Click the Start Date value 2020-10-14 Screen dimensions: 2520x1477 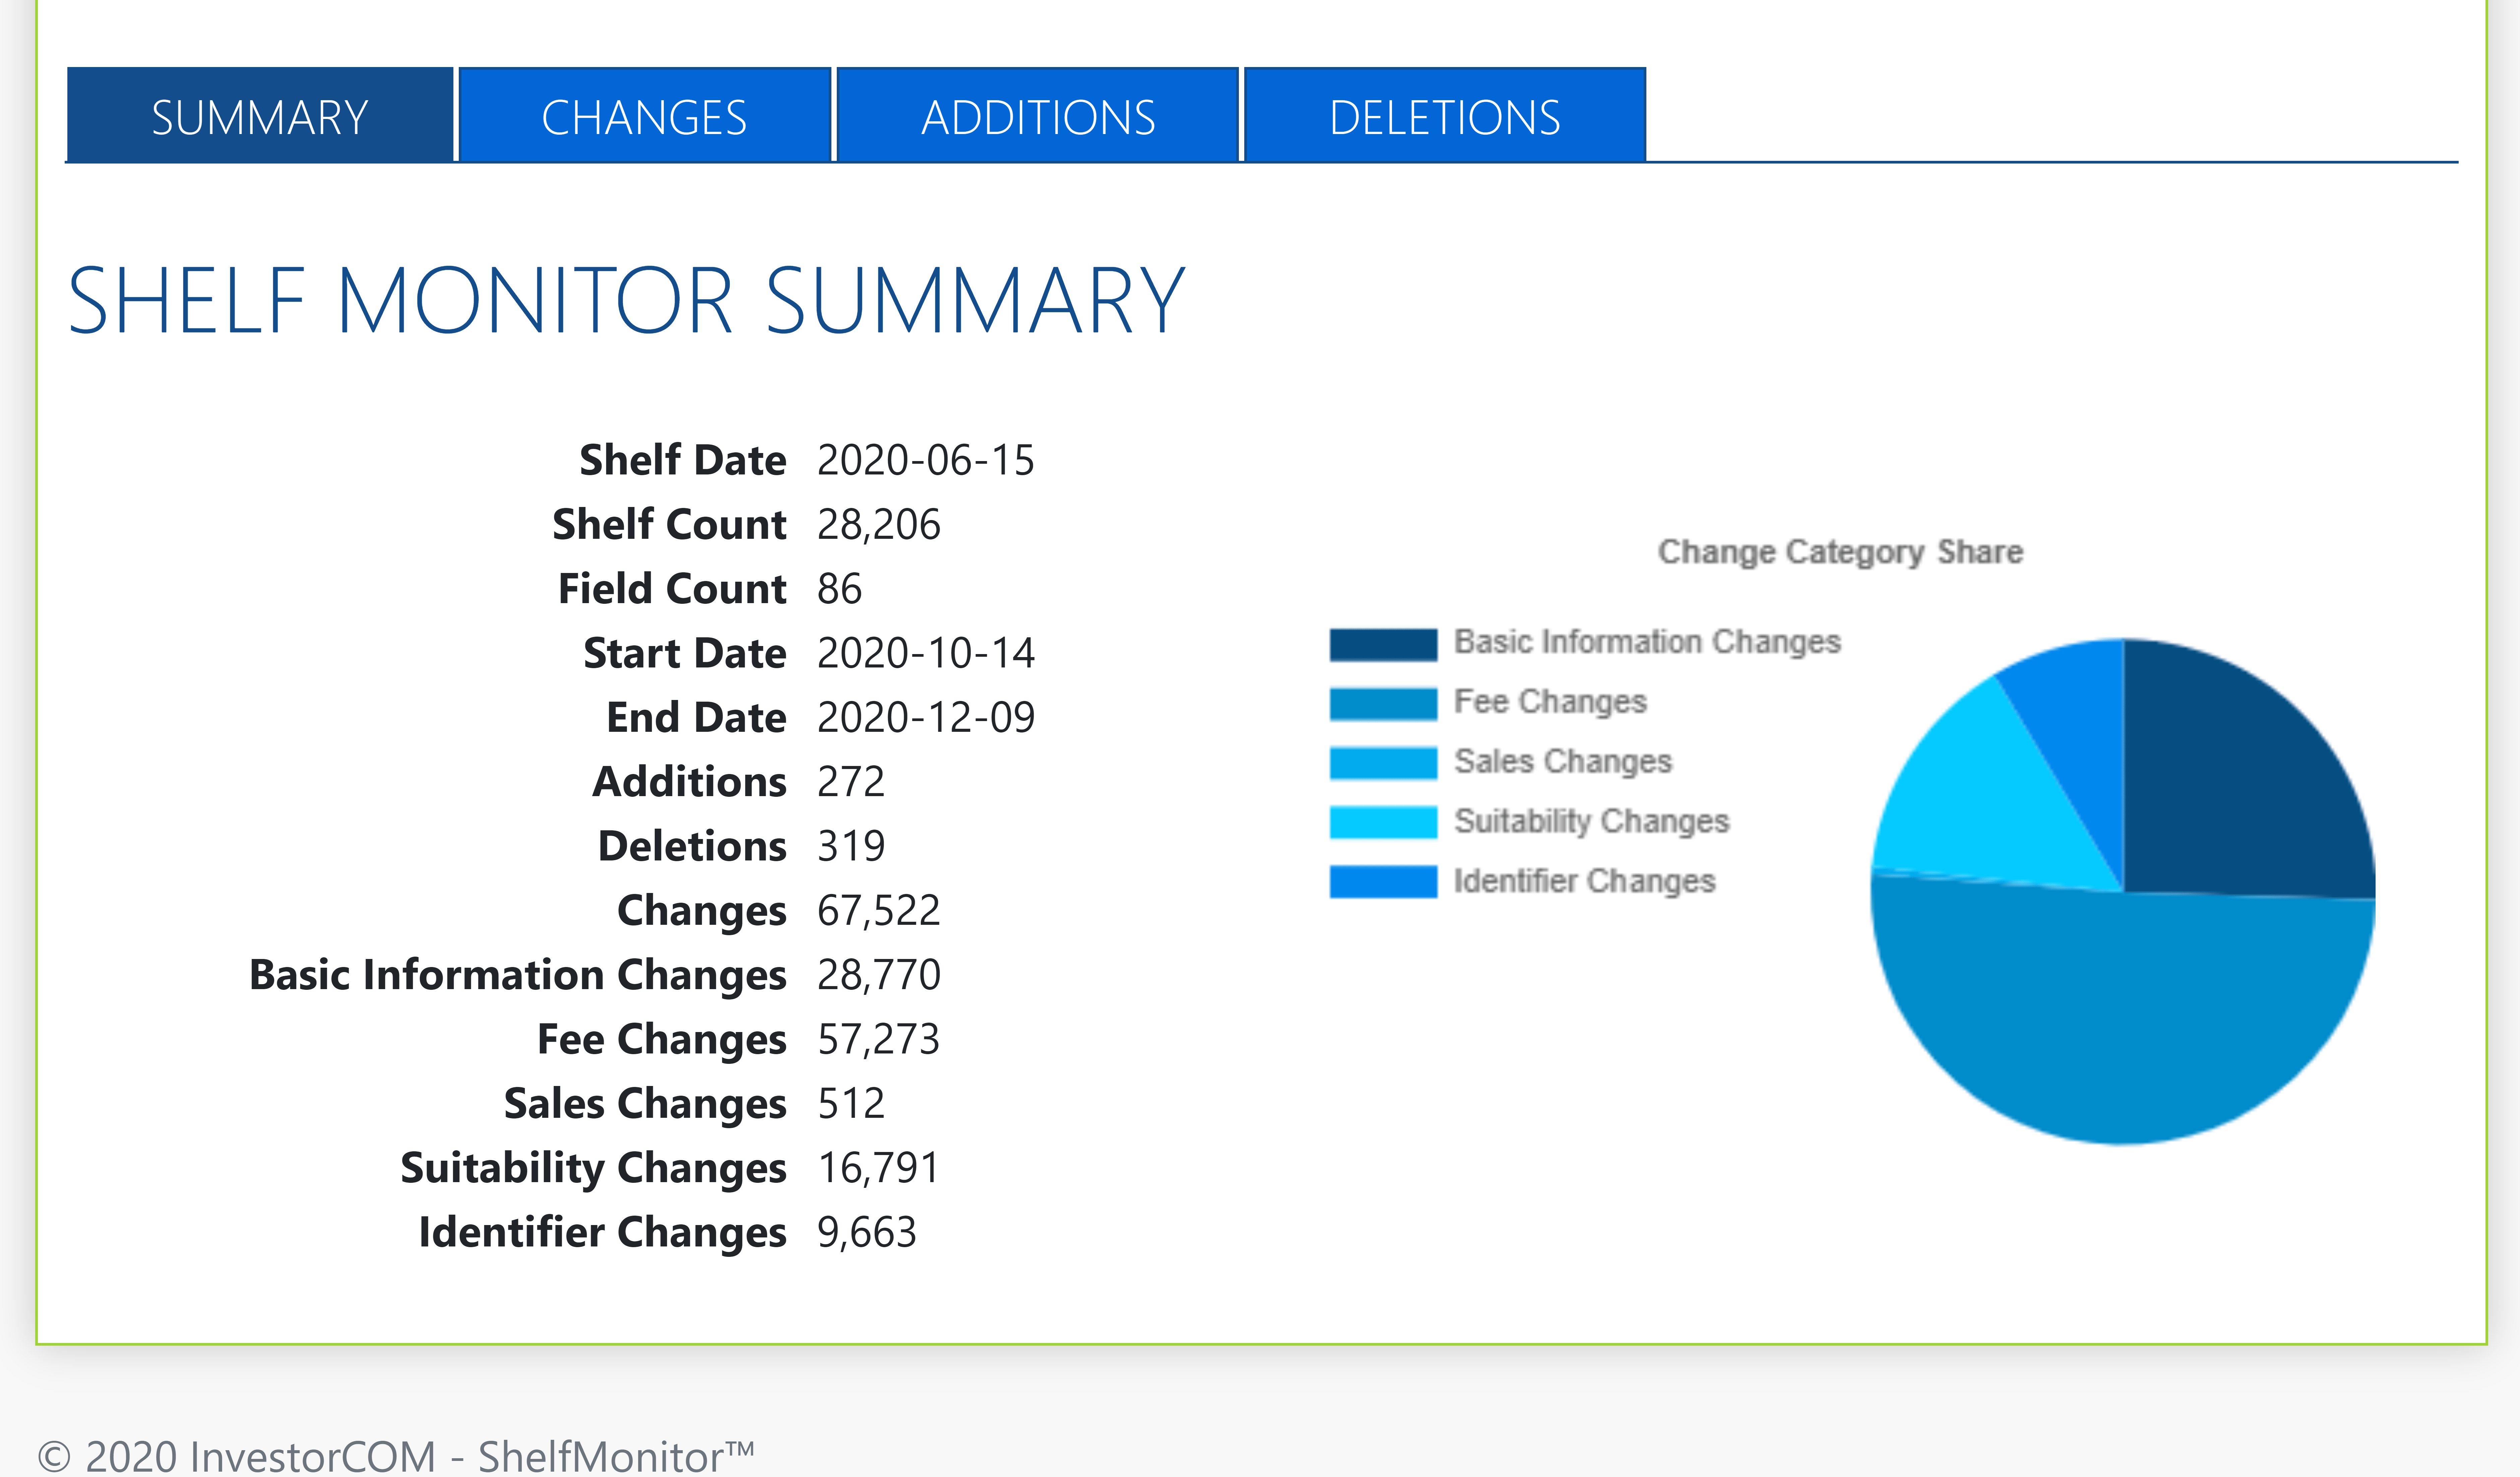point(926,653)
